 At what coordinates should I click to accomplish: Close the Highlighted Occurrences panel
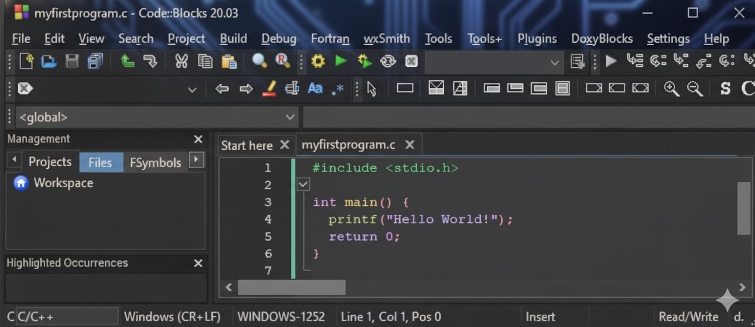(x=198, y=263)
